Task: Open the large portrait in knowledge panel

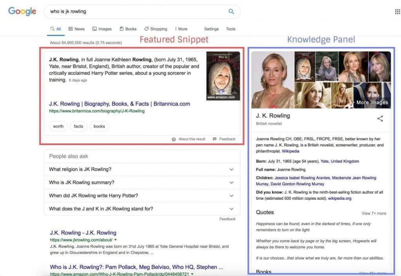Action: [x=273, y=80]
